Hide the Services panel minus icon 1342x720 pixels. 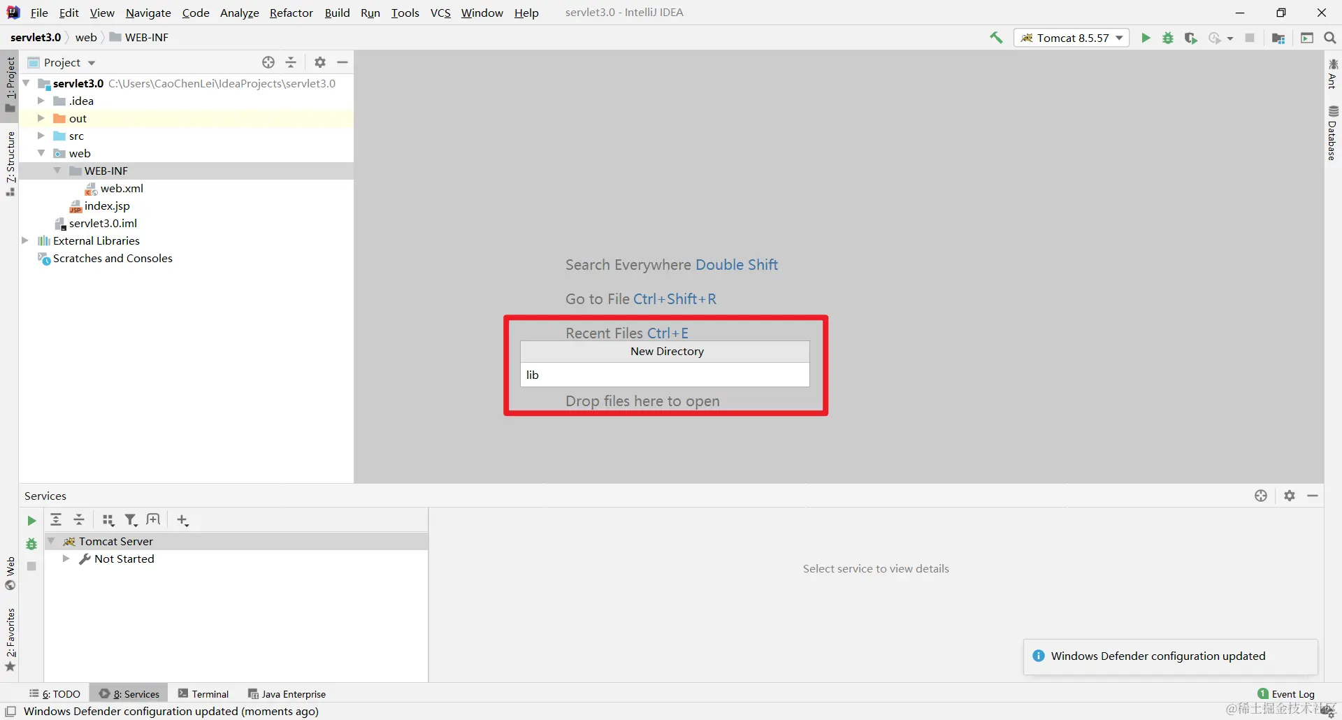pyautogui.click(x=1313, y=496)
